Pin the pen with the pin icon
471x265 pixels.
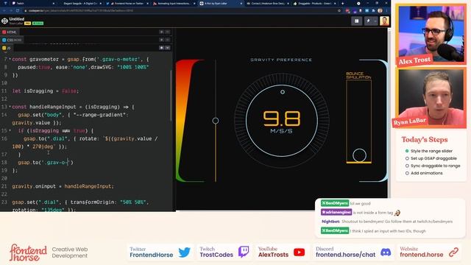tap(368, 21)
